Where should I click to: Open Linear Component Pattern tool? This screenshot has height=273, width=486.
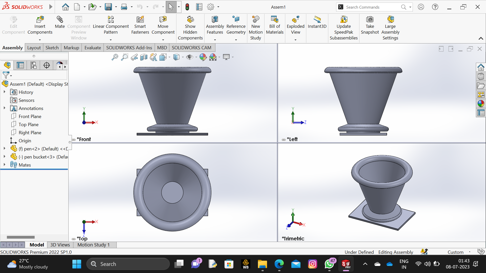click(x=111, y=25)
